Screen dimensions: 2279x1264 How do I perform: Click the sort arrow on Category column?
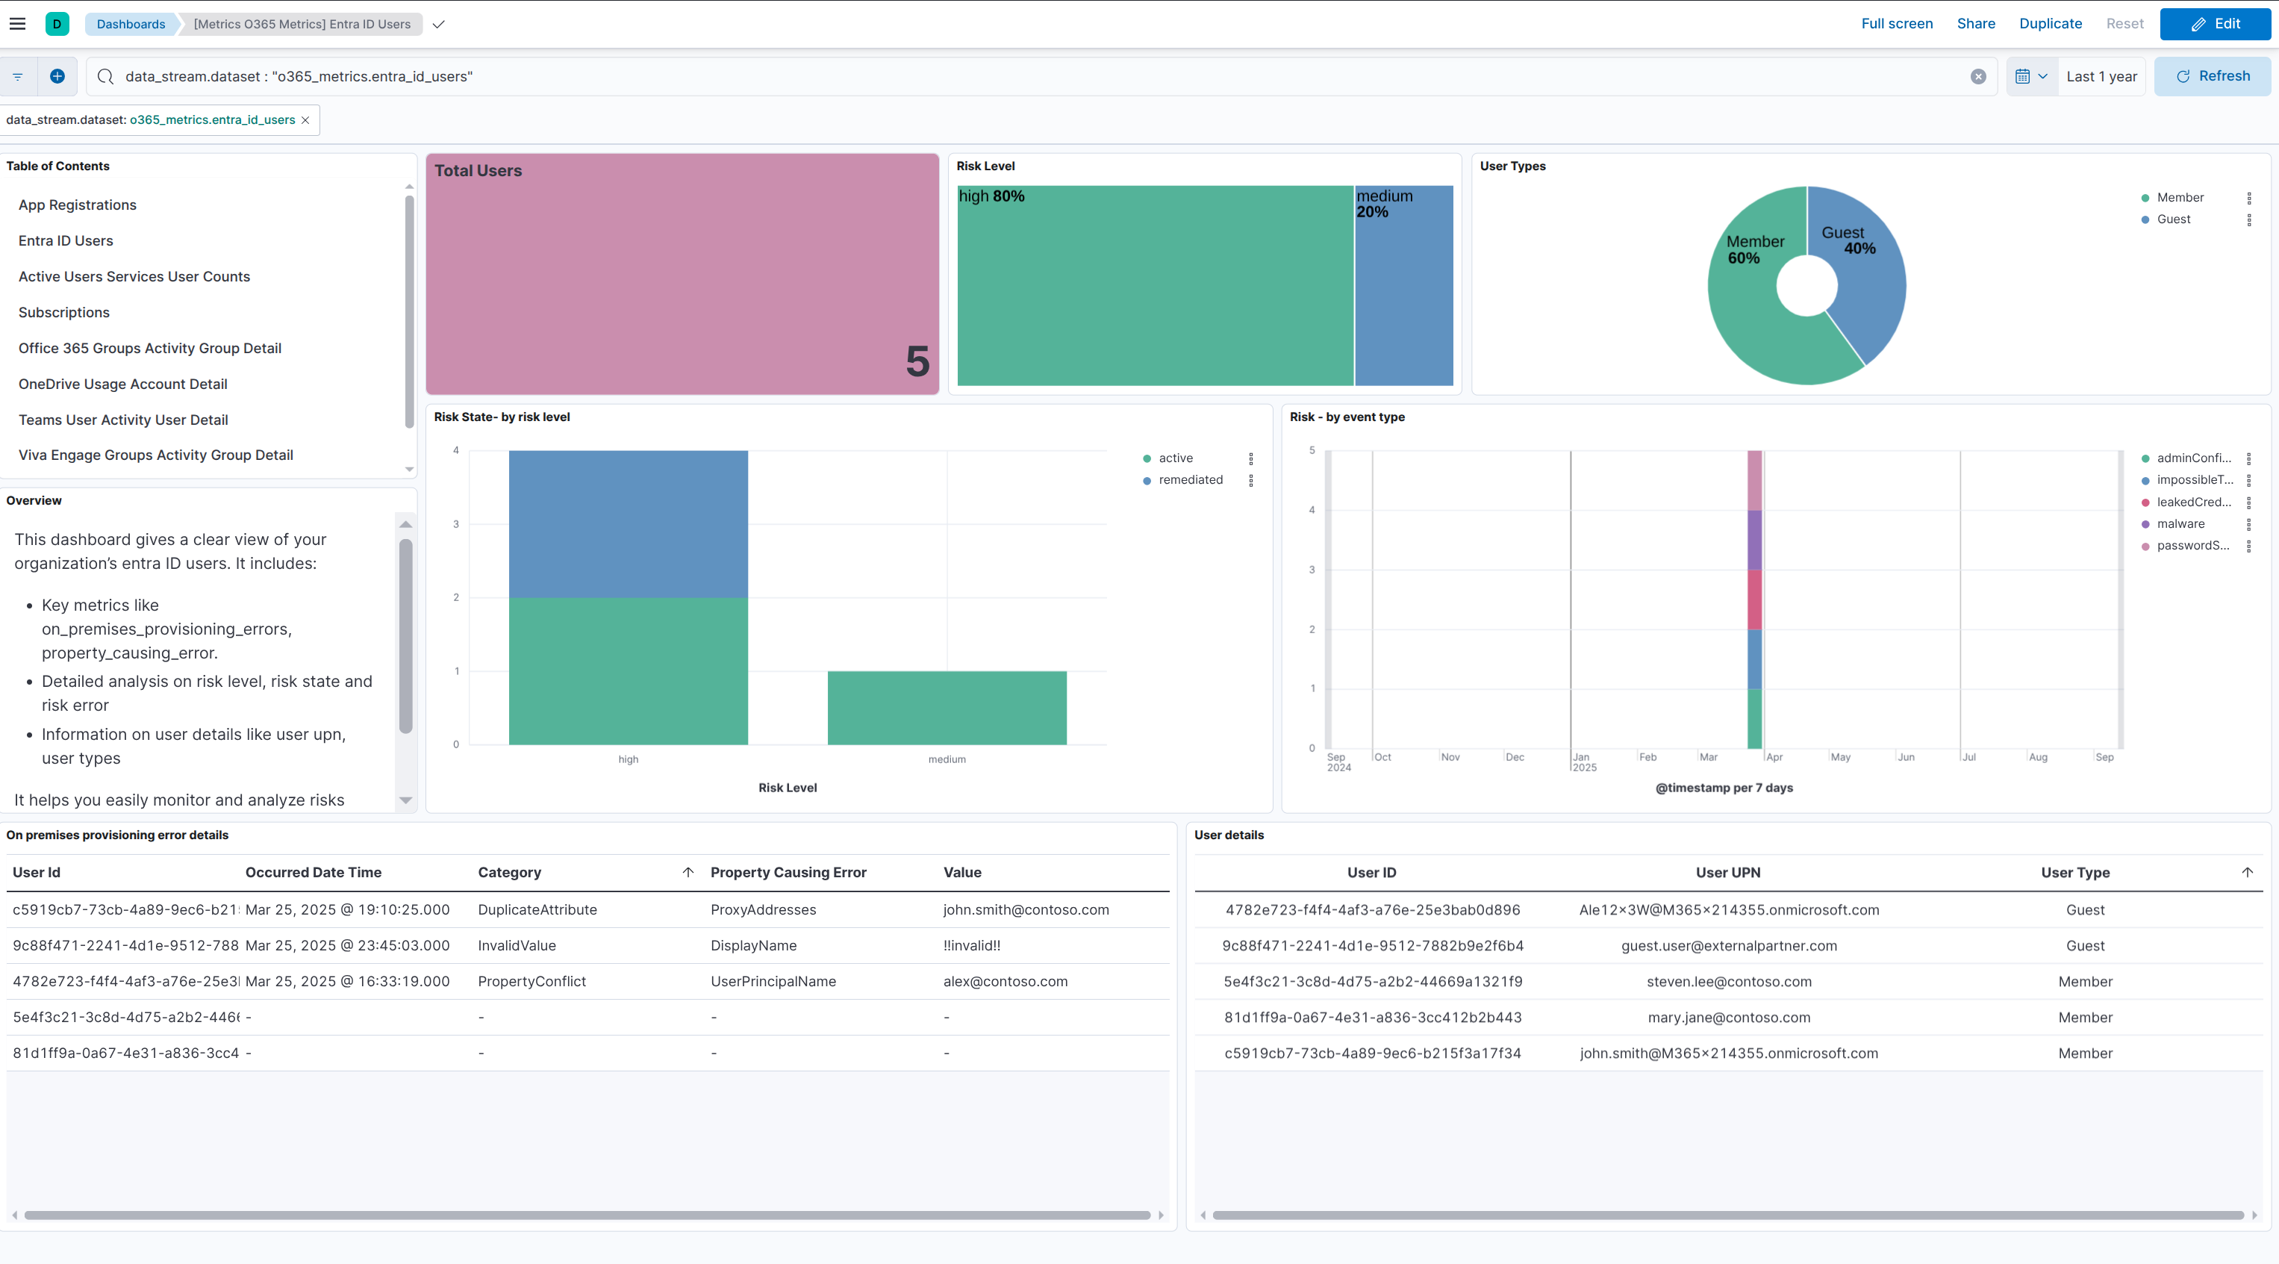click(688, 872)
